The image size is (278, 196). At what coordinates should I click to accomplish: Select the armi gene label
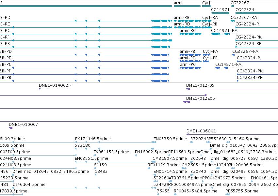click(178, 3)
